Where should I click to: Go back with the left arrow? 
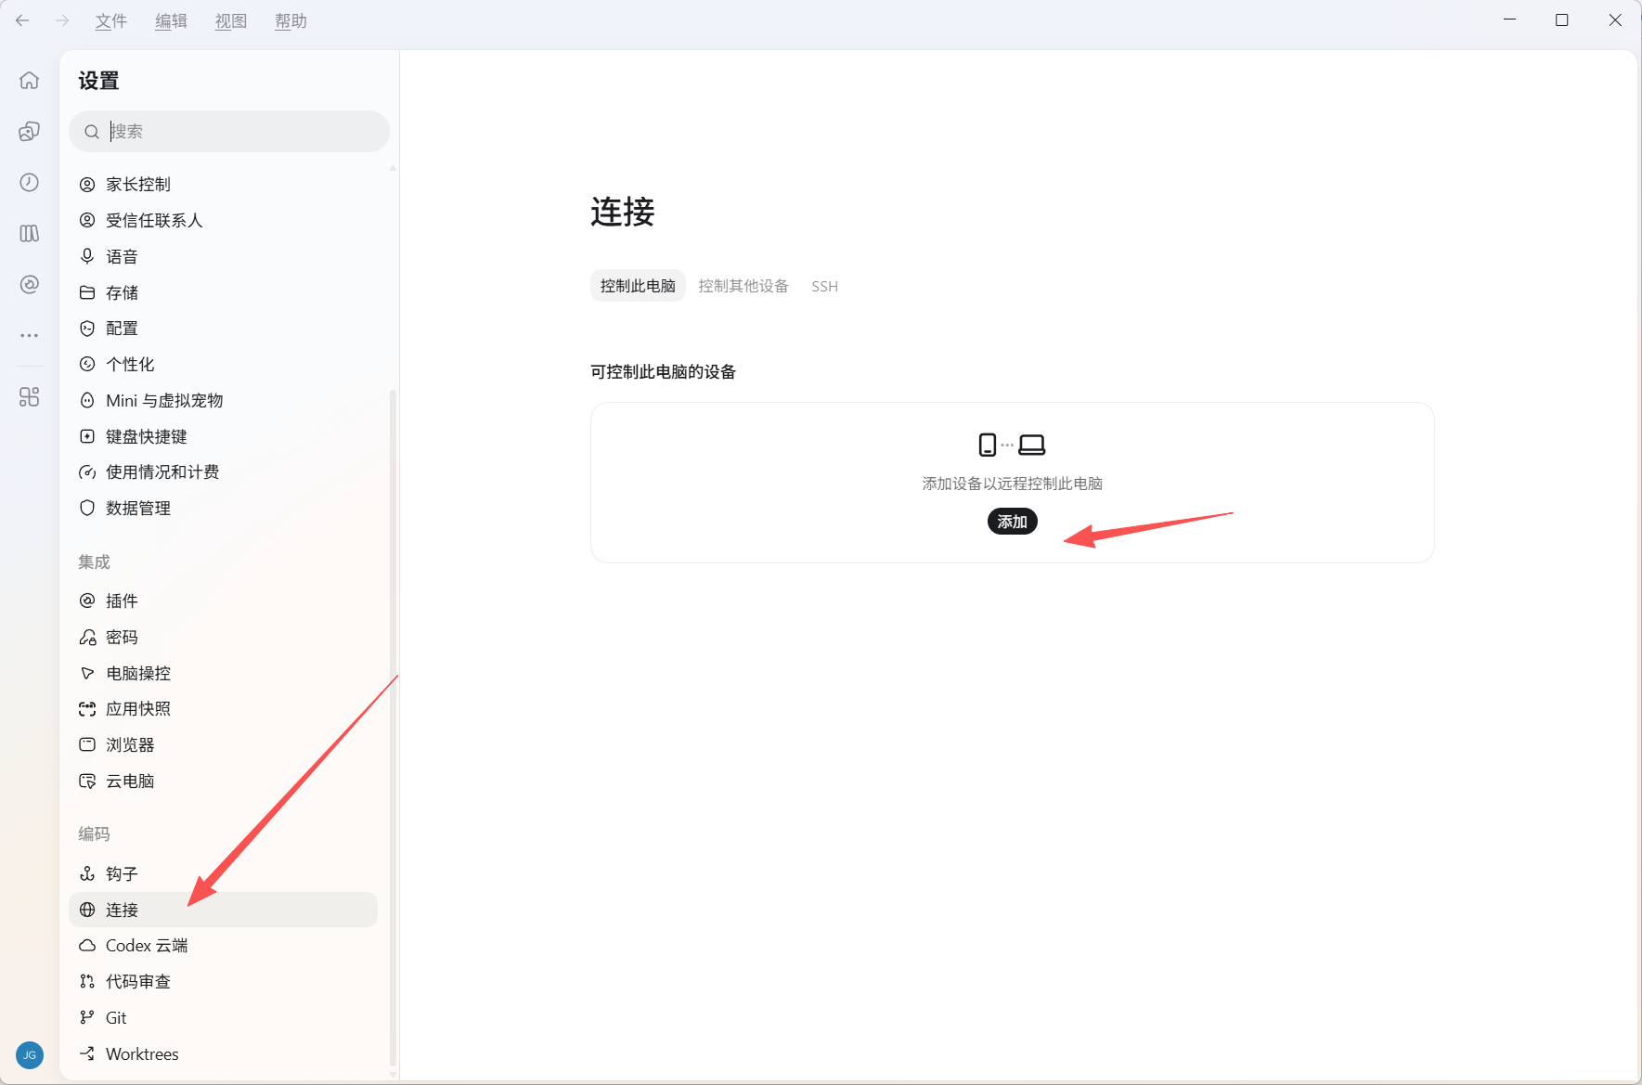click(22, 20)
